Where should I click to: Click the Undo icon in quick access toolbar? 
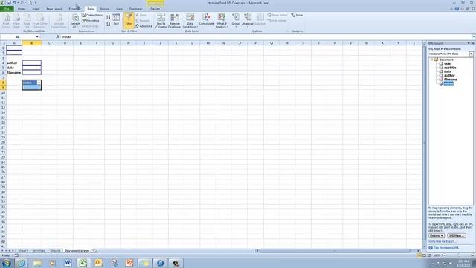pos(14,3)
